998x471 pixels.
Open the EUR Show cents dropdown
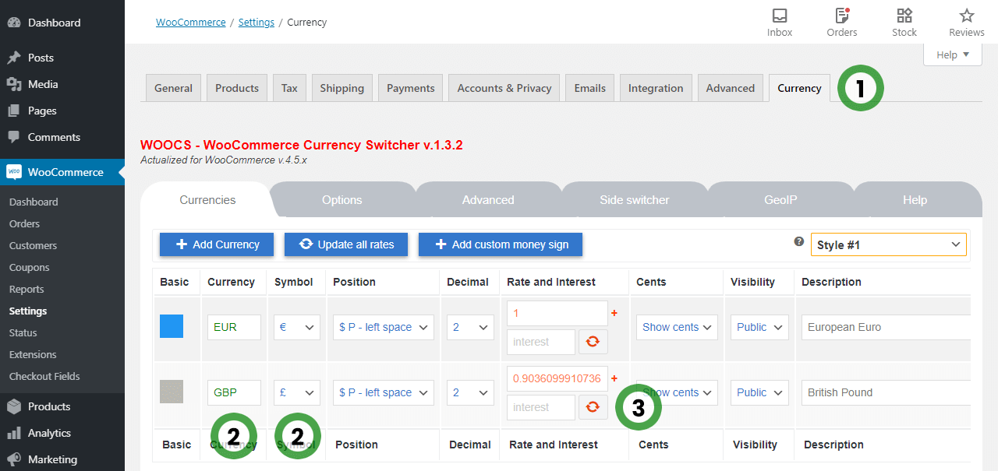(677, 327)
